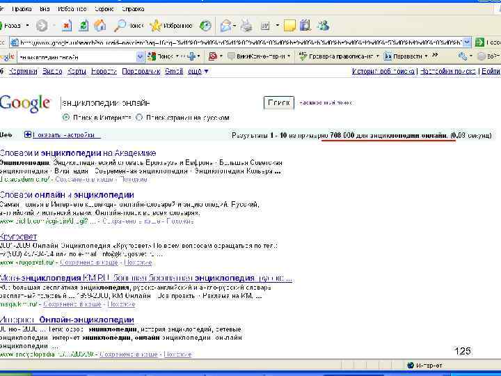Expand the Mail icon dropdown arrow
The height and width of the screenshot is (376, 501).
point(235,26)
